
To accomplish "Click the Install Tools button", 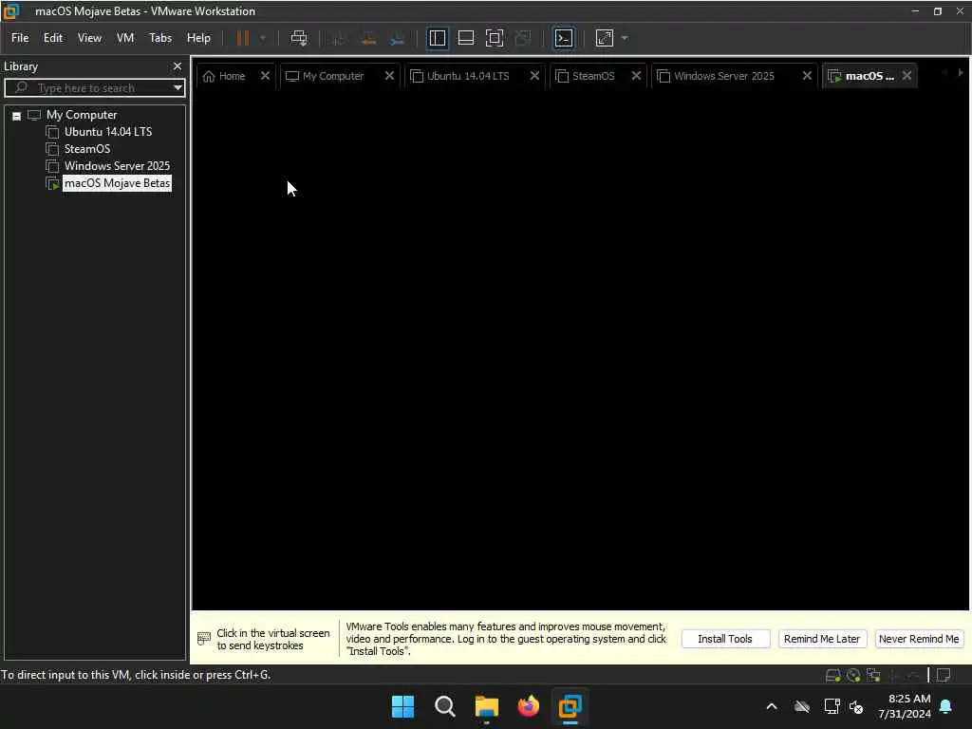I will 725,639.
